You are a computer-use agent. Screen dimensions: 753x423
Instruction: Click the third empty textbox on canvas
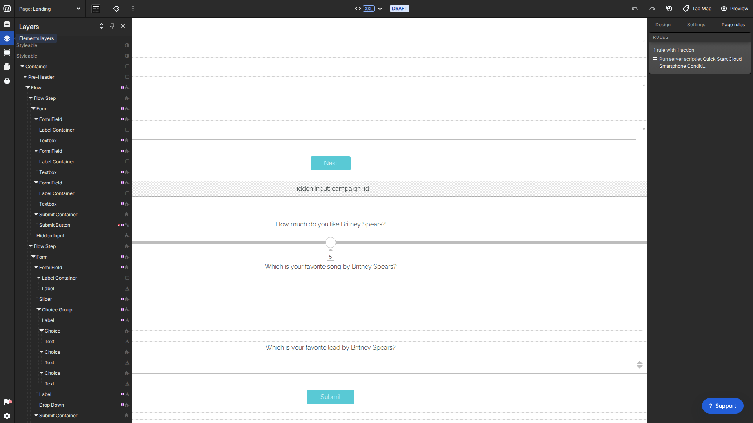384,132
